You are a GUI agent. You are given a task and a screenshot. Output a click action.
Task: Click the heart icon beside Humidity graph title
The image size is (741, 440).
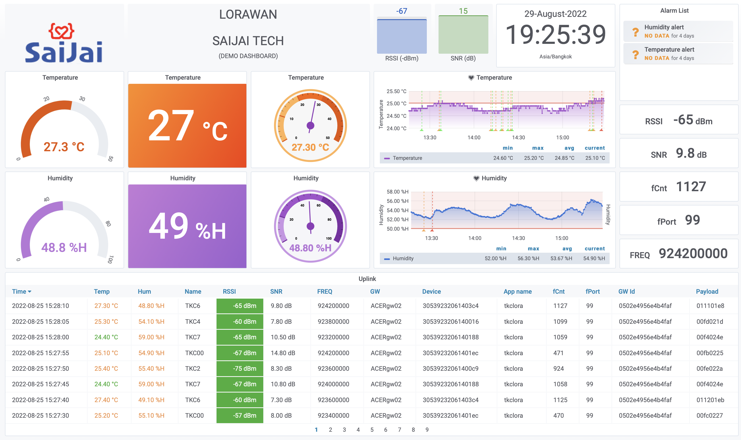476,178
